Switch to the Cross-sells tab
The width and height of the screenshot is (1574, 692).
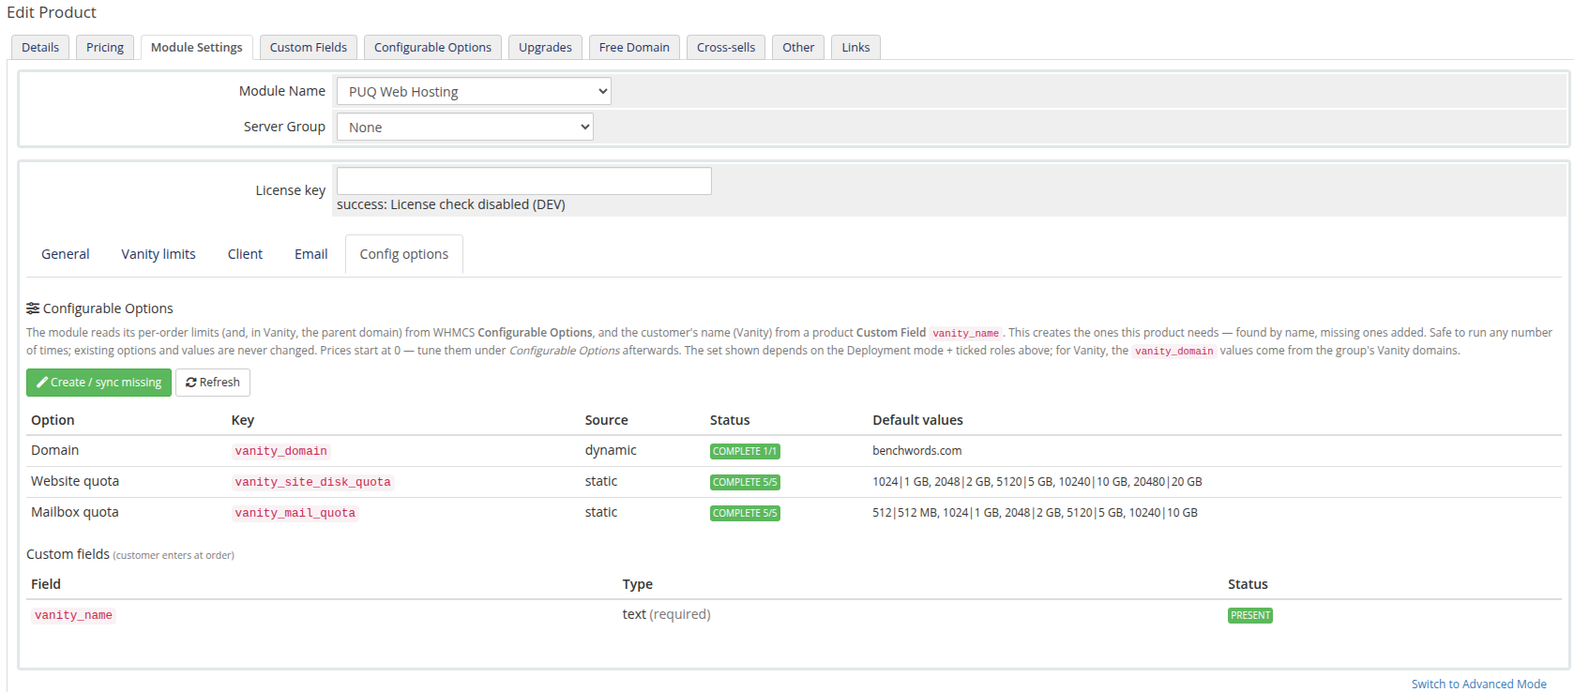coord(726,47)
